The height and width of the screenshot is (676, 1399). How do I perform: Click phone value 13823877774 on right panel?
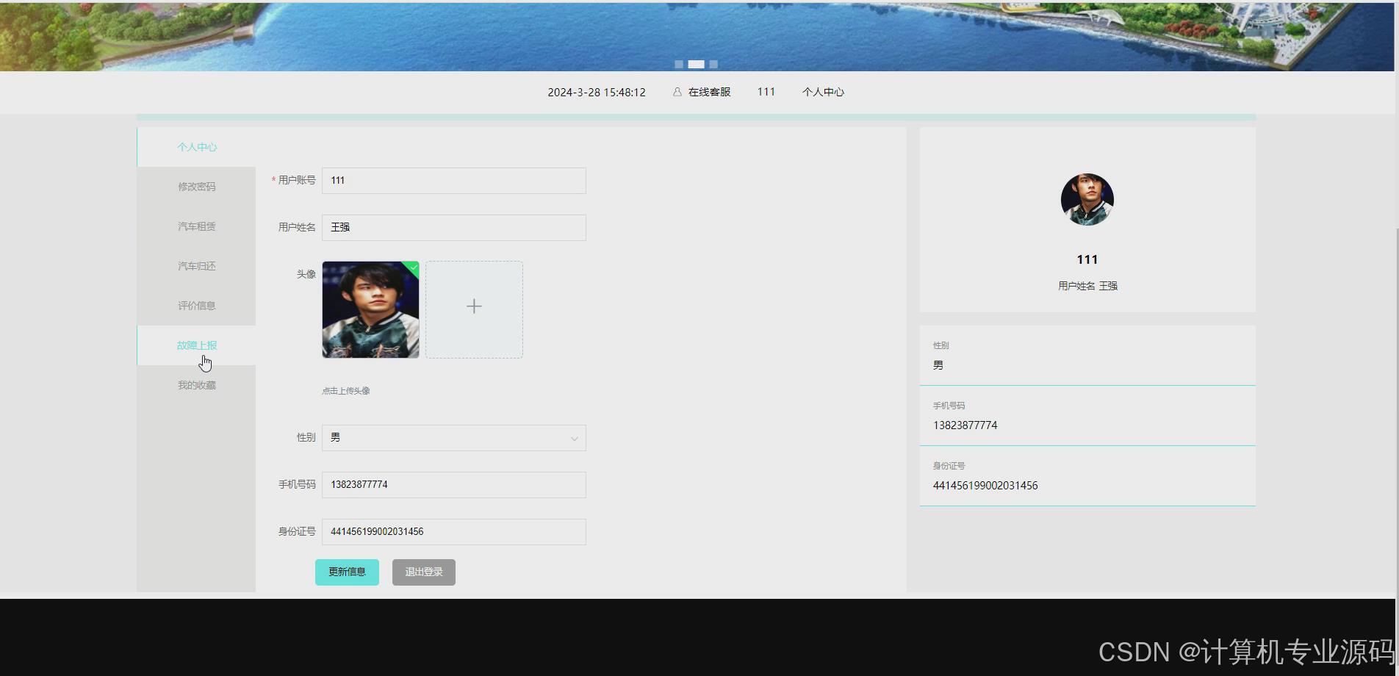(x=965, y=425)
